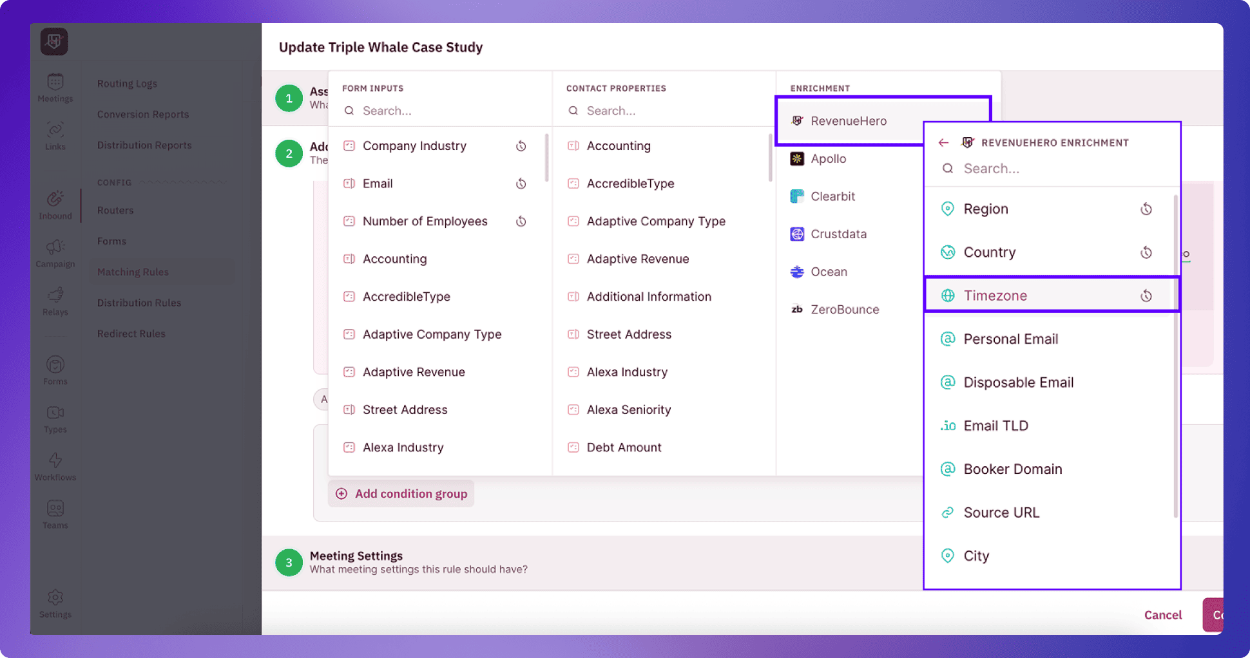Open Distribution Rules config page
Viewport: 1250px width, 658px height.
139,303
